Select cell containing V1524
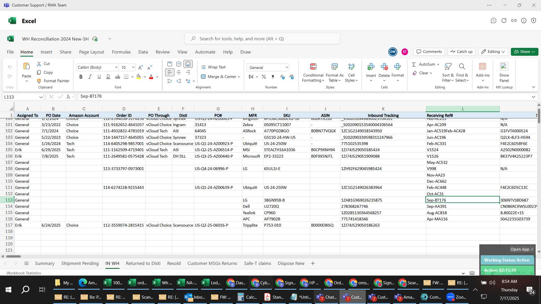 tap(462, 150)
